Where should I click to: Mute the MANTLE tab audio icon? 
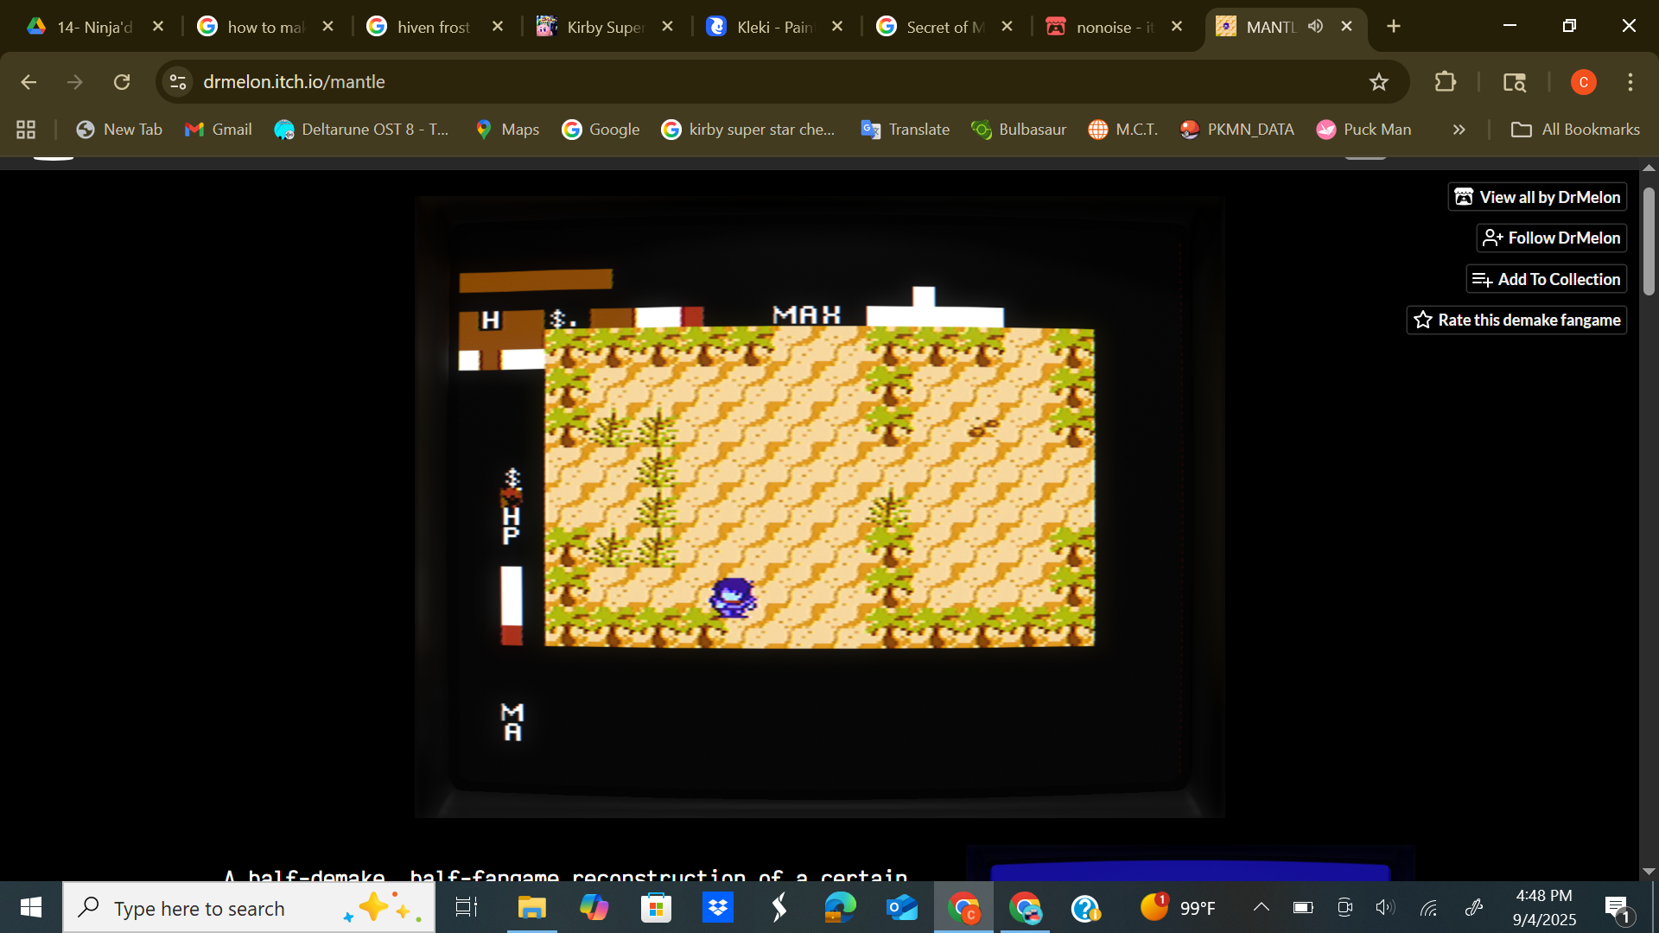tap(1315, 26)
